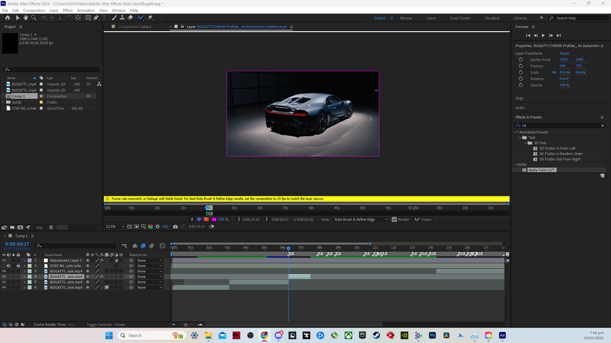
Task: Click Toggle Switches / Modes button
Action: [106, 325]
